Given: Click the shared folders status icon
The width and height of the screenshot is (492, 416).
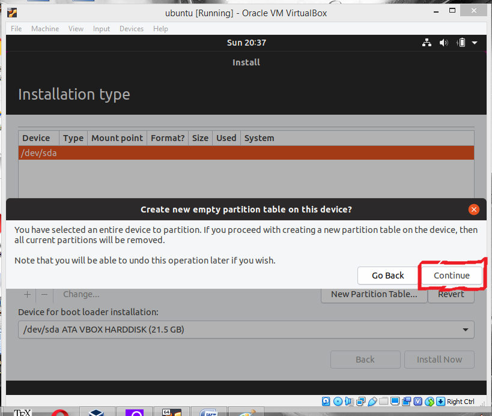Looking at the screenshot, I should [x=383, y=401].
